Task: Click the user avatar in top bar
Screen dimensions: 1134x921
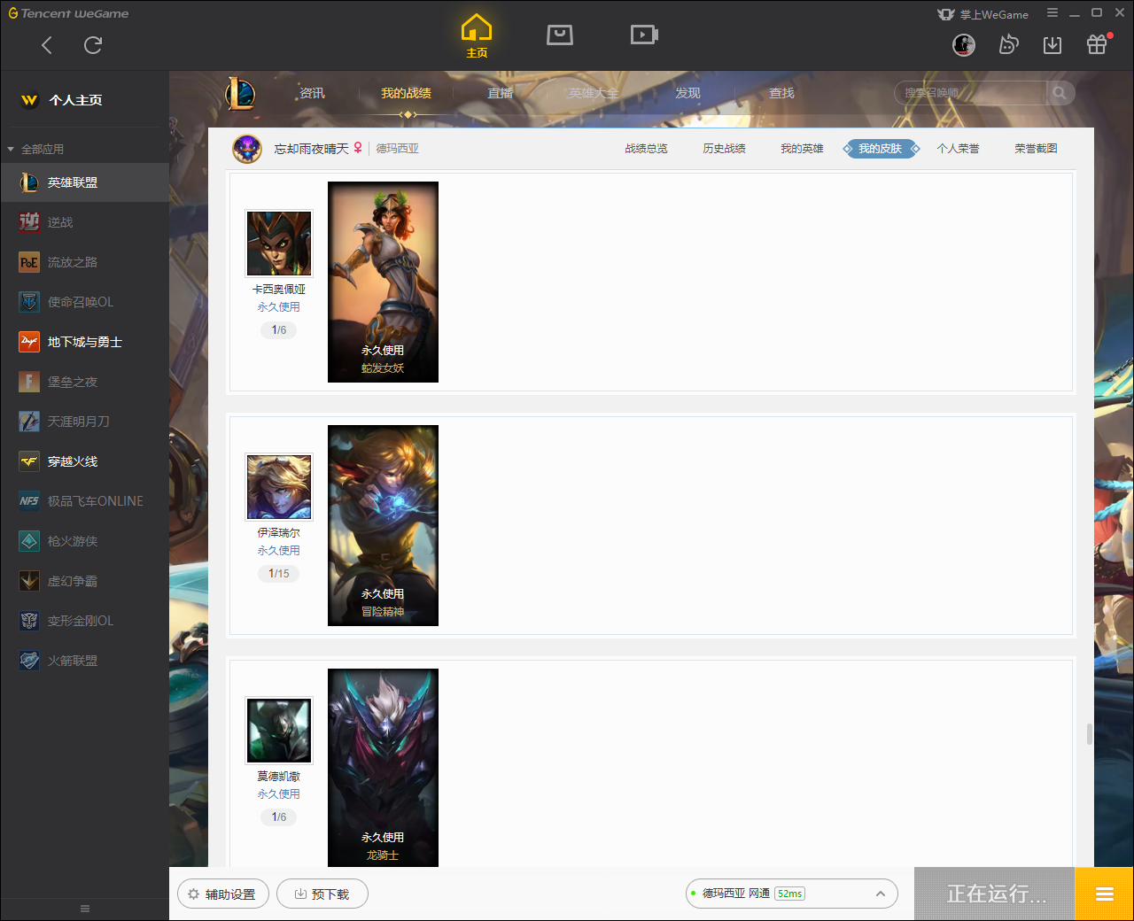Action: pyautogui.click(x=964, y=45)
